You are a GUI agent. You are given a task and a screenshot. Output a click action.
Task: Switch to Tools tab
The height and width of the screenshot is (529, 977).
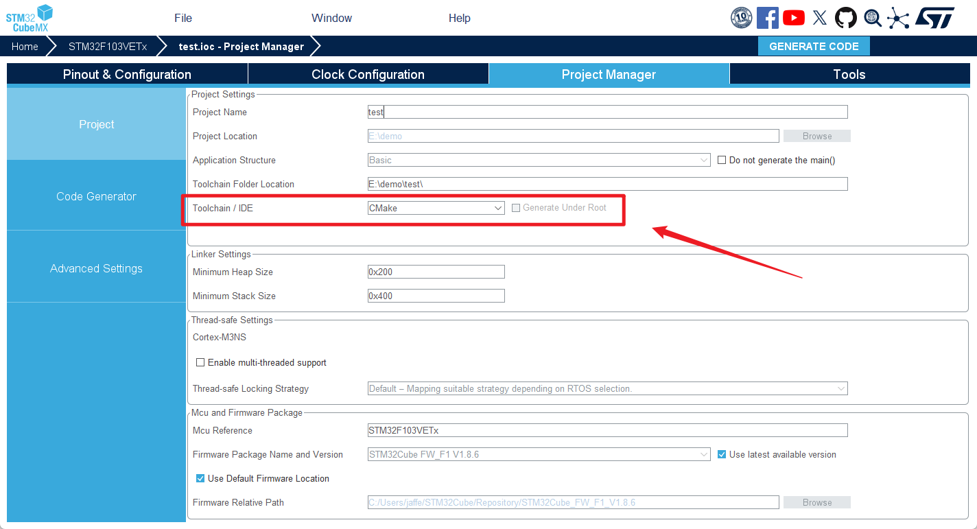click(x=849, y=74)
